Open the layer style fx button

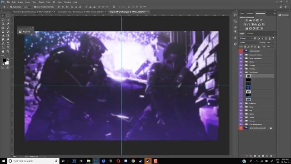point(251,156)
